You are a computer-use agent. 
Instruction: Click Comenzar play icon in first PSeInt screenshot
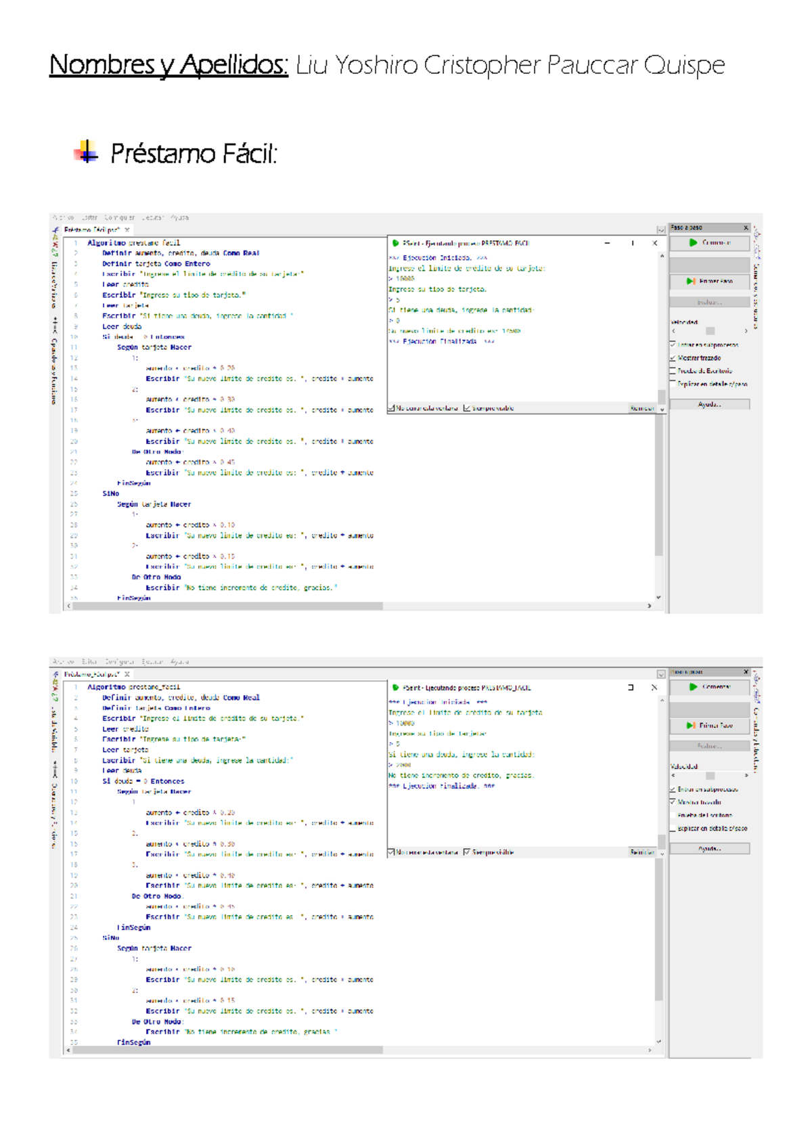pos(693,242)
